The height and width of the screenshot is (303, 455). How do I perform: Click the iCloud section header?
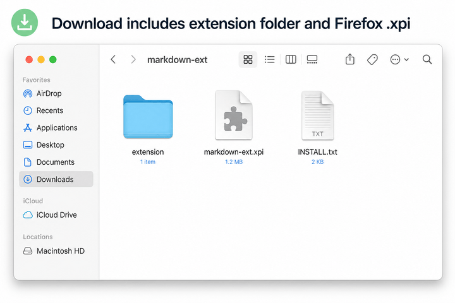tap(33, 201)
